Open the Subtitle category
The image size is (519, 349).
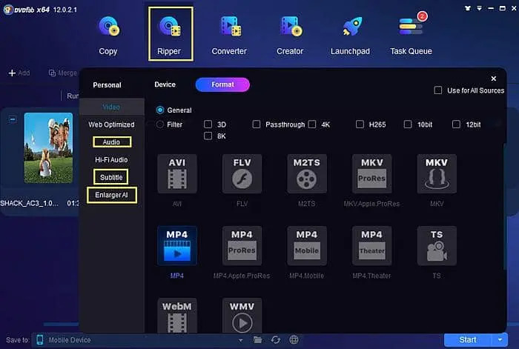click(111, 177)
